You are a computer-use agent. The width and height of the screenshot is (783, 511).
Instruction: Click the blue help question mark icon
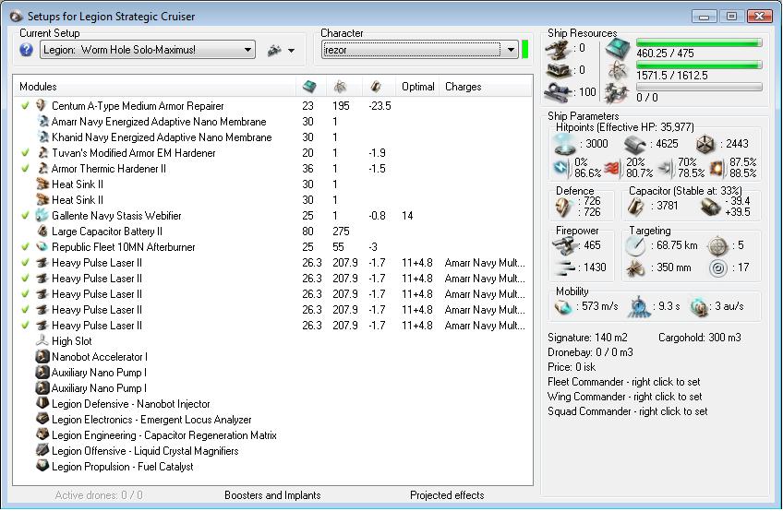coord(26,50)
